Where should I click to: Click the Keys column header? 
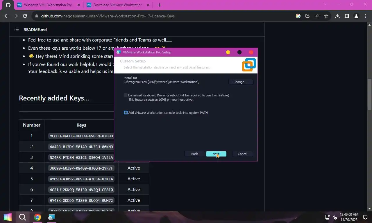click(81, 125)
